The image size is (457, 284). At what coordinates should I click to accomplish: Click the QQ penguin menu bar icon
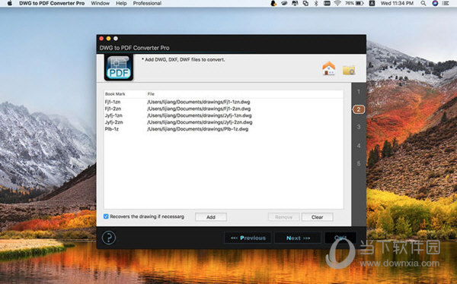tap(273, 3)
